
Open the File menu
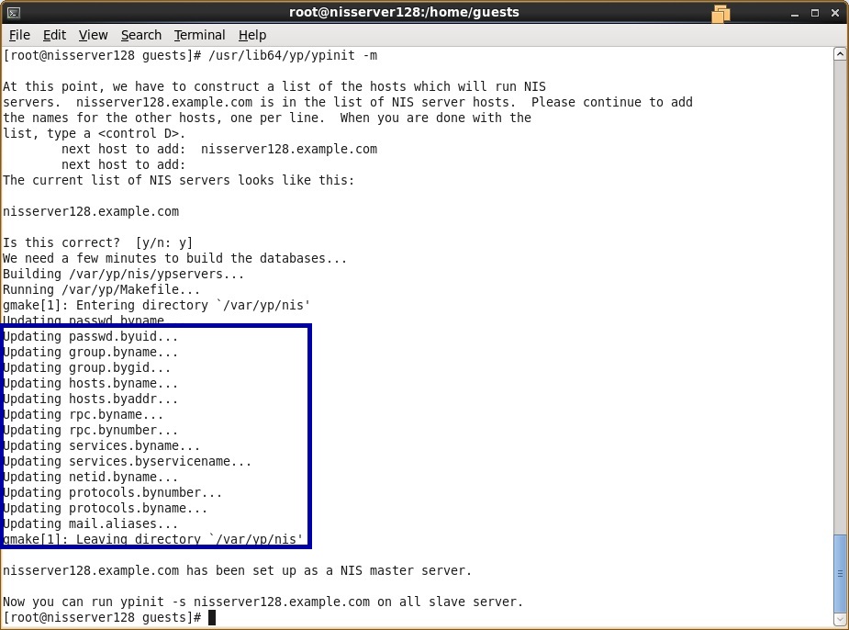[19, 35]
